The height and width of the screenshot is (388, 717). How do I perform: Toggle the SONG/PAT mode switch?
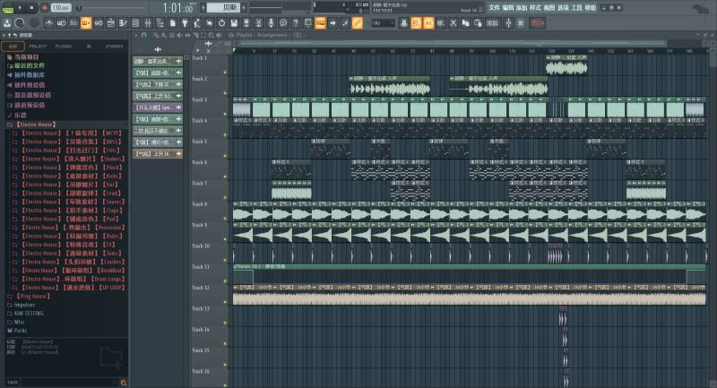click(x=7, y=7)
